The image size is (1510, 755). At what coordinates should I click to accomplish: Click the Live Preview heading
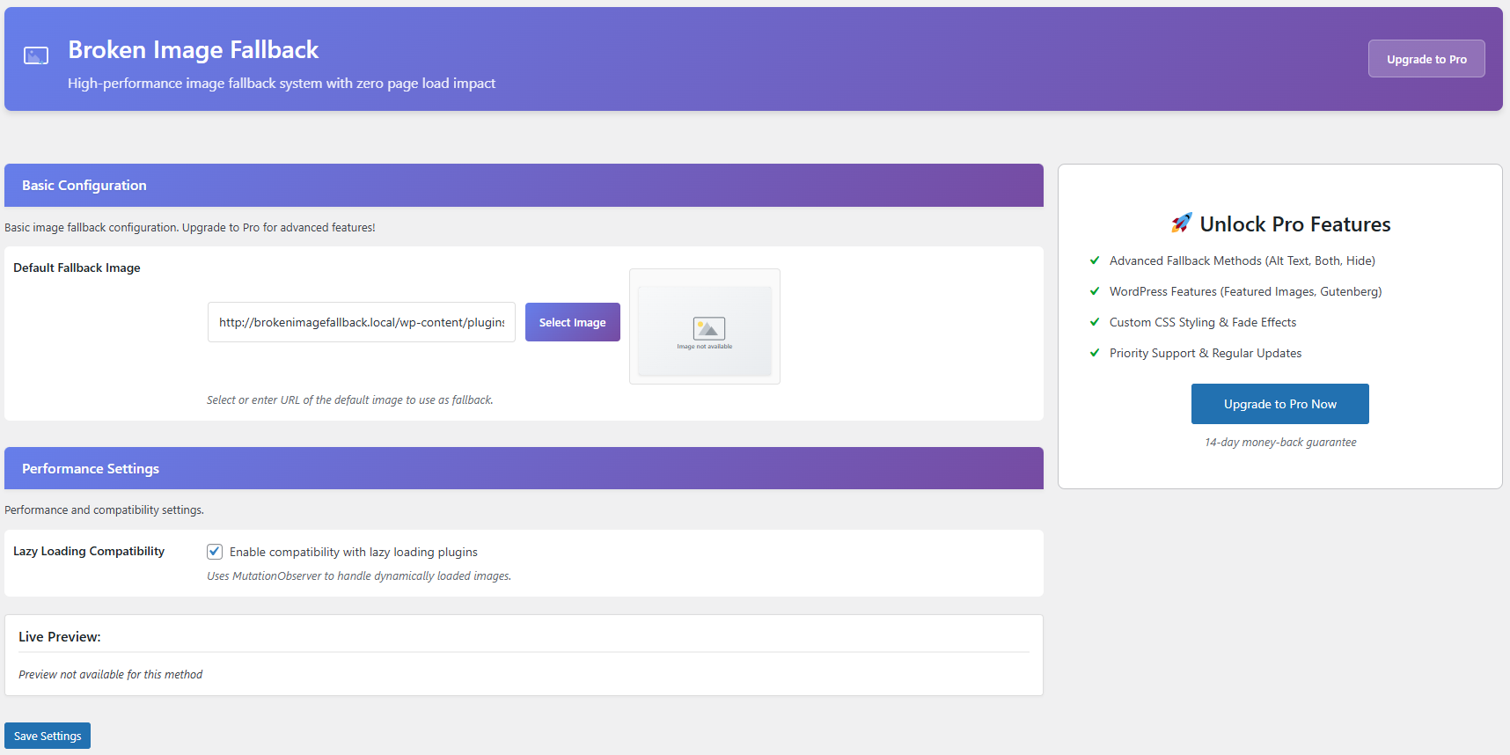60,636
